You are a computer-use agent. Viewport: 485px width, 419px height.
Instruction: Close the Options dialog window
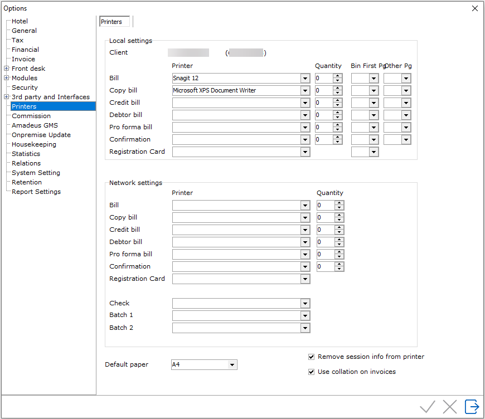pyautogui.click(x=474, y=8)
